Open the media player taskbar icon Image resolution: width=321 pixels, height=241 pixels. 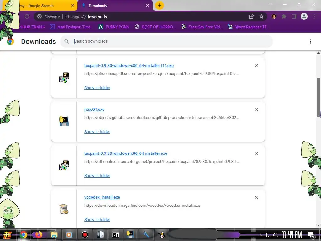(69, 235)
